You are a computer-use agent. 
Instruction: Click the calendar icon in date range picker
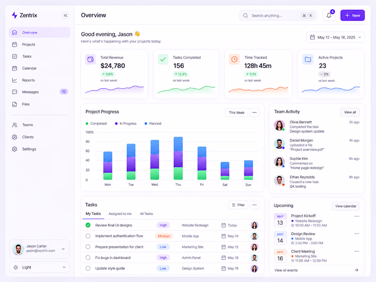tap(313, 37)
